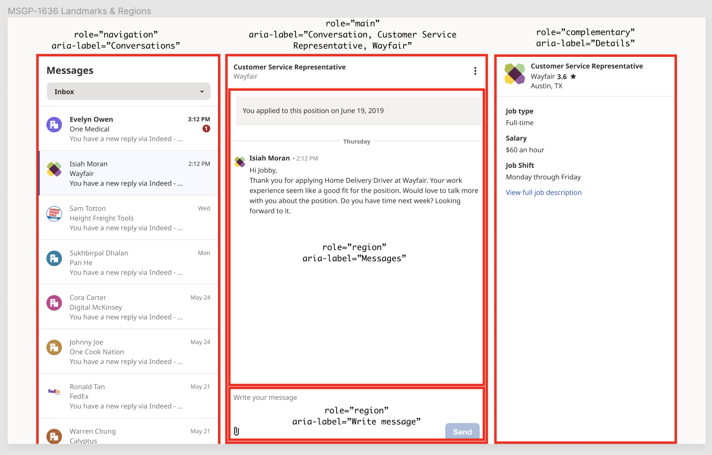Click the Send button
712x455 pixels.
point(462,432)
